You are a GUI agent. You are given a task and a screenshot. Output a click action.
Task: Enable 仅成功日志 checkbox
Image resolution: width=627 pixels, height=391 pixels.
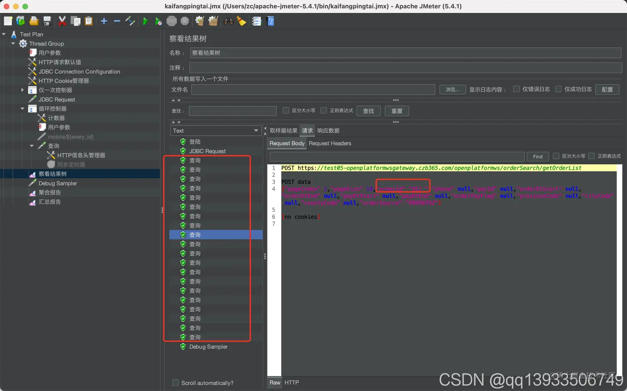(x=558, y=89)
